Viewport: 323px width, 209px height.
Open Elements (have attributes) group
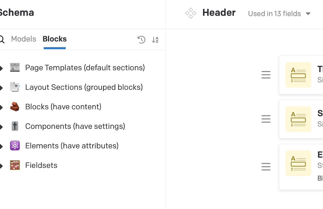click(x=72, y=146)
